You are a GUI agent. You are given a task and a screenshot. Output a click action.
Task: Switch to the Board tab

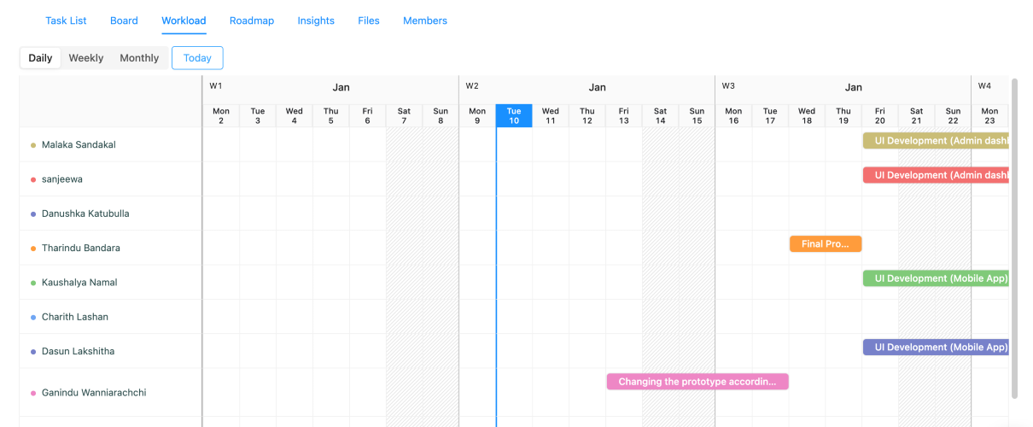(124, 20)
